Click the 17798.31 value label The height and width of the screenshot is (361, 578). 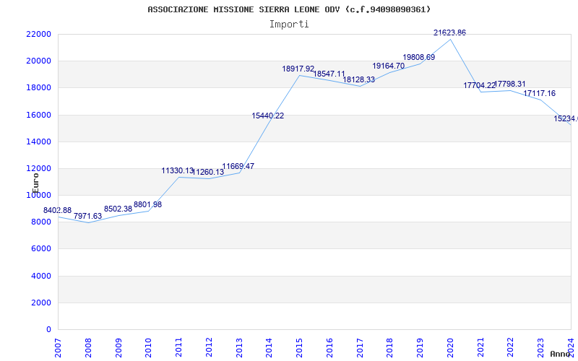(x=510, y=84)
